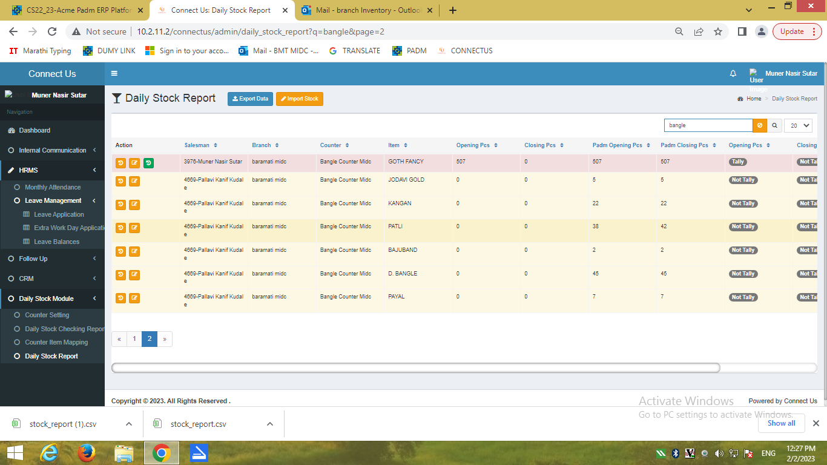This screenshot has height=465, width=827.
Task: Click the Windows Start button
Action: 15,453
